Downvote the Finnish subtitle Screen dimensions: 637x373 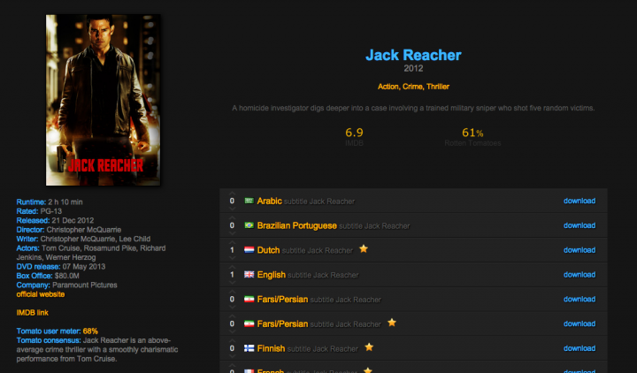click(x=232, y=356)
